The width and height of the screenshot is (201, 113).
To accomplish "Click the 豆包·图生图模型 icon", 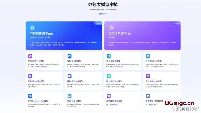I will (109, 56).
